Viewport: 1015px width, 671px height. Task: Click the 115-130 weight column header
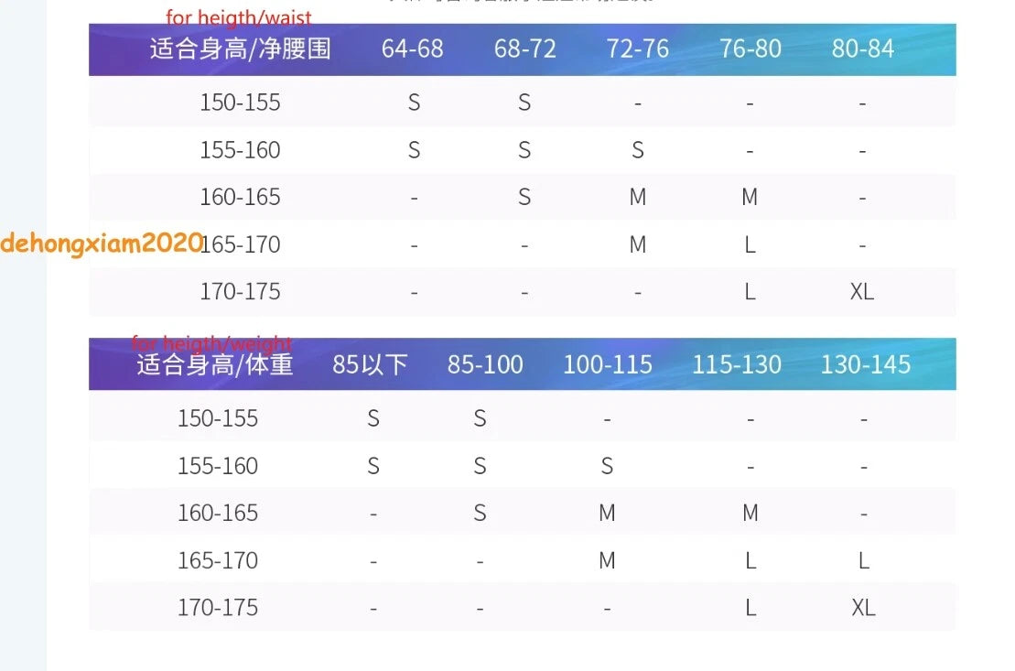pyautogui.click(x=737, y=364)
